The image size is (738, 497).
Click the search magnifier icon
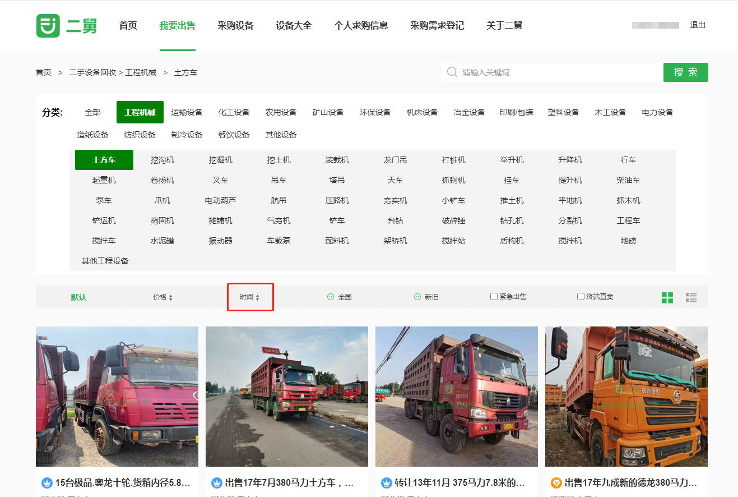(x=452, y=72)
